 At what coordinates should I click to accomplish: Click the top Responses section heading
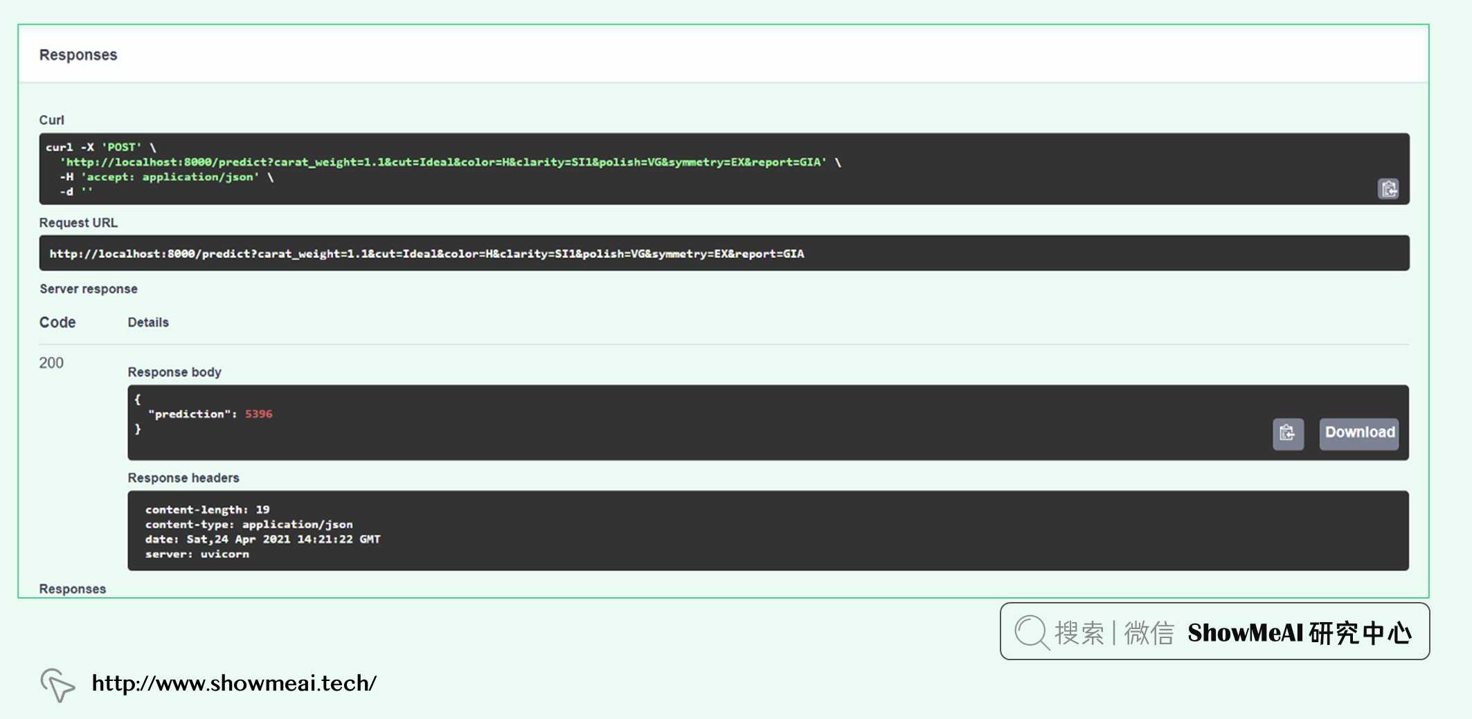point(78,55)
